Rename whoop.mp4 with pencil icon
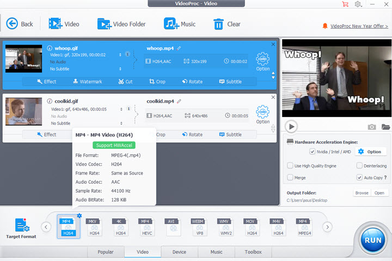The image size is (392, 261). 179,48
